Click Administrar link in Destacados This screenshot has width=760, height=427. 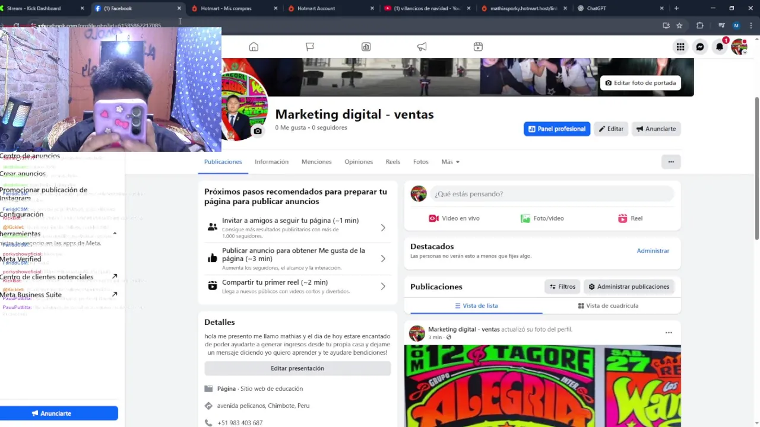653,251
